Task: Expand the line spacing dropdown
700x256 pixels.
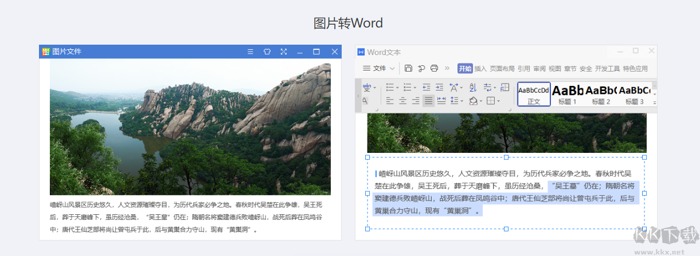Action: [462, 101]
